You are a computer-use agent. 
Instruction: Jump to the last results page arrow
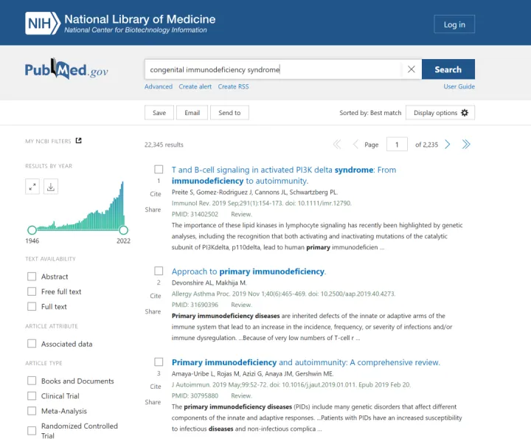(x=466, y=145)
